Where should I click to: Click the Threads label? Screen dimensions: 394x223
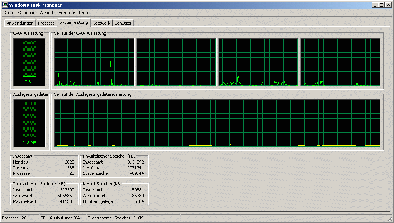point(21,168)
